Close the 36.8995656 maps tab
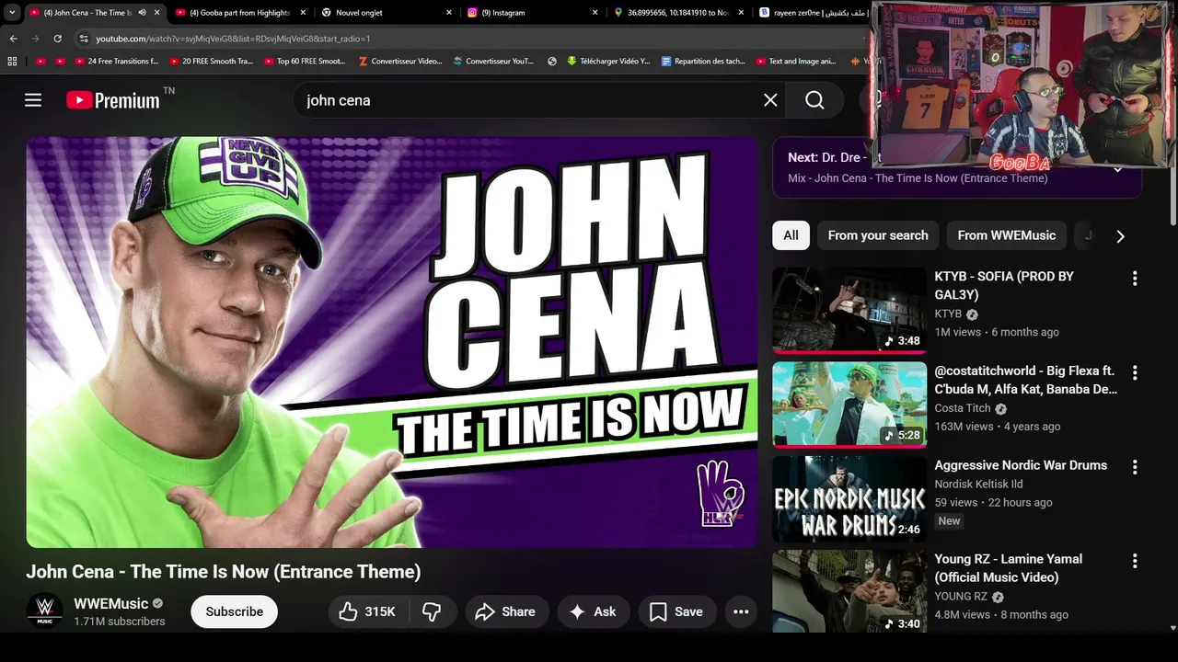The width and height of the screenshot is (1178, 662). pyautogui.click(x=741, y=13)
